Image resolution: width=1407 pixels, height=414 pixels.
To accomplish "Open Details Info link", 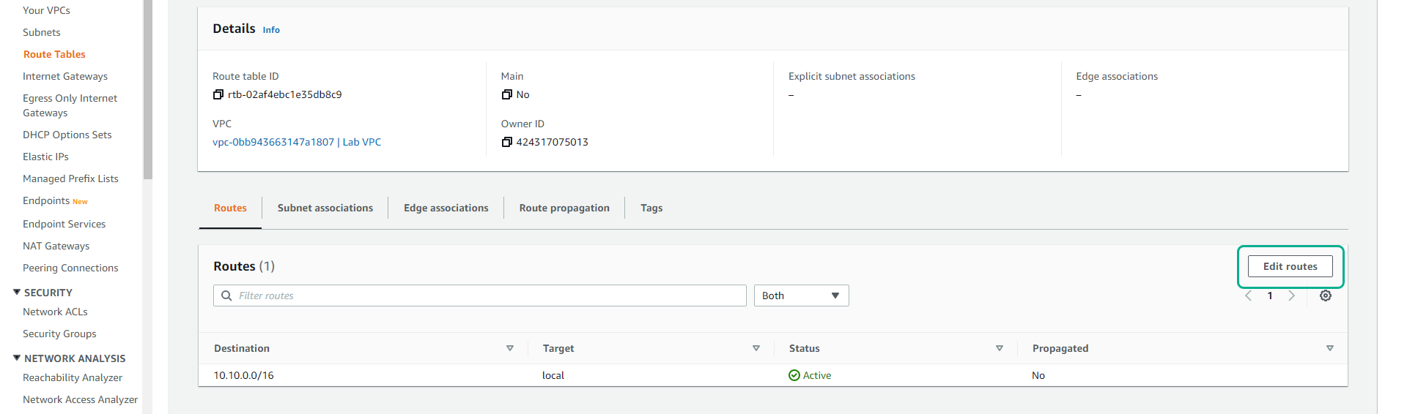I will pos(271,30).
